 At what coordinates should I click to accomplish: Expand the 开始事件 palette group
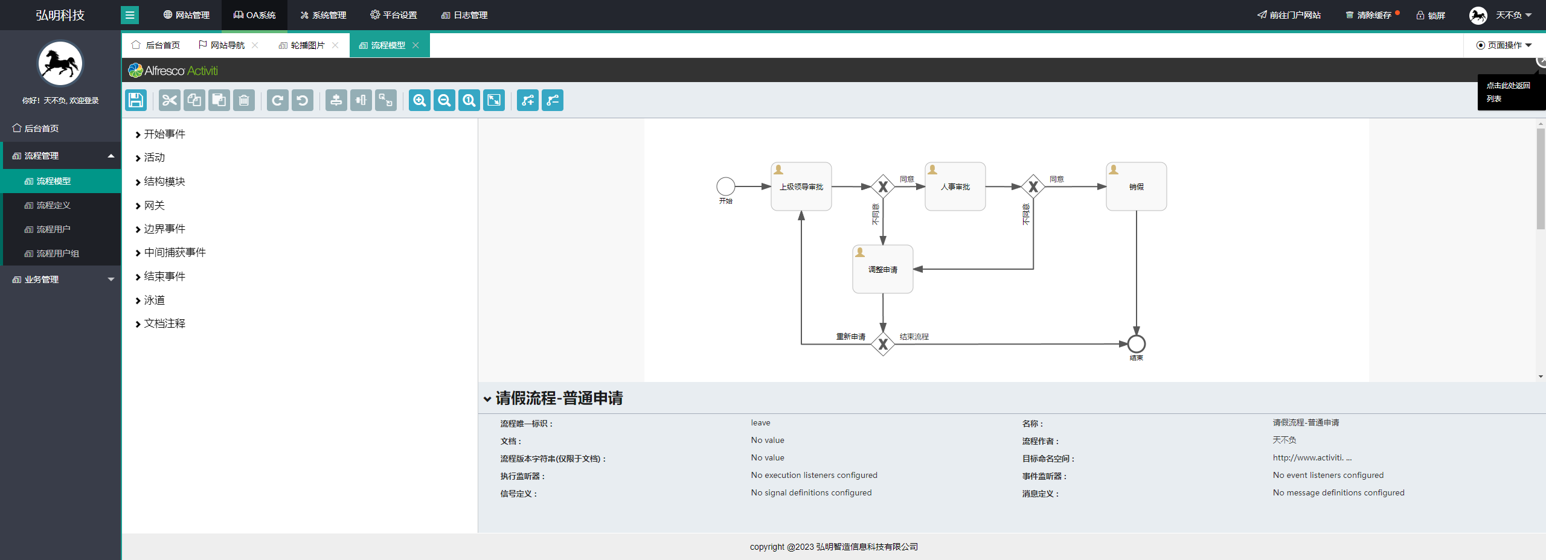tap(161, 134)
